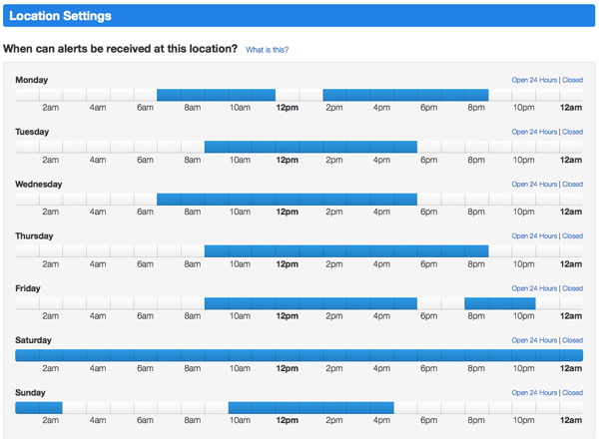Toggle Monday hour block above 12pm label
Screen dimensions: 599x442
click(288, 95)
